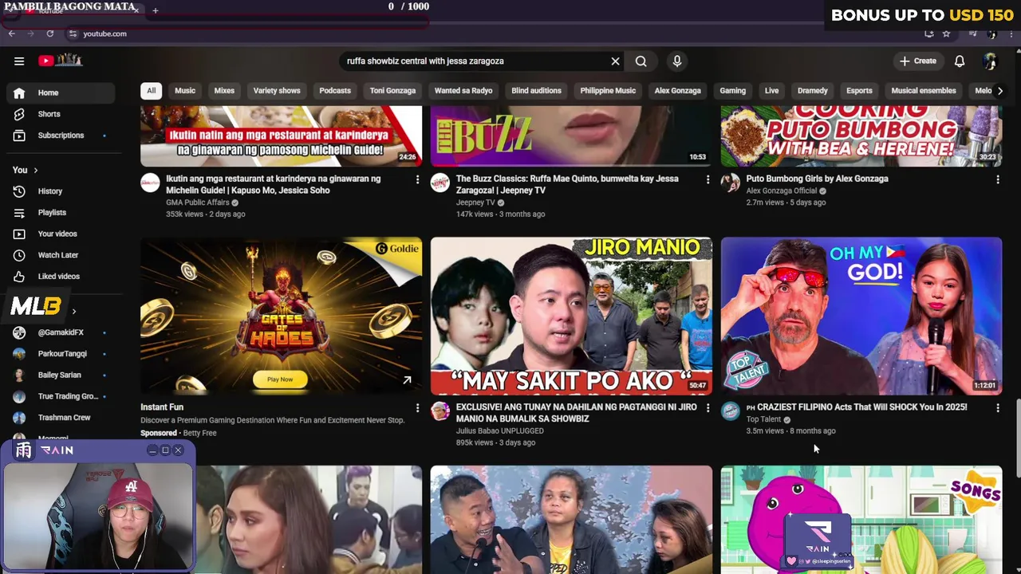This screenshot has height=574, width=1021.
Task: Open the account avatar menu
Action: 990,61
